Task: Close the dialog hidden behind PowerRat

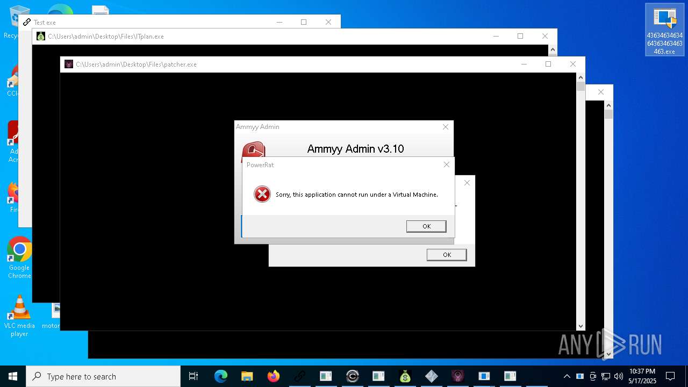Action: coord(467,183)
